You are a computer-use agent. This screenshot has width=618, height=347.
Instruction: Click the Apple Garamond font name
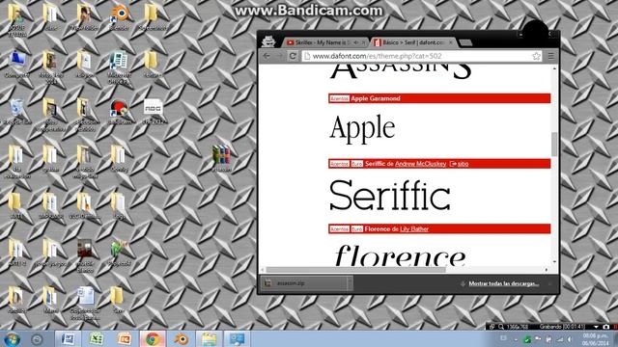pyautogui.click(x=376, y=98)
